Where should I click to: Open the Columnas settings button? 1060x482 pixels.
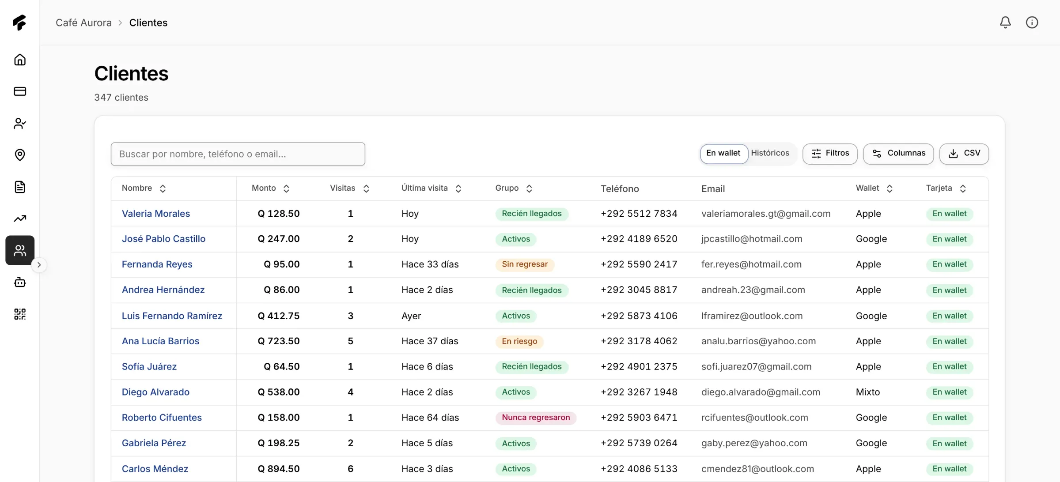898,154
